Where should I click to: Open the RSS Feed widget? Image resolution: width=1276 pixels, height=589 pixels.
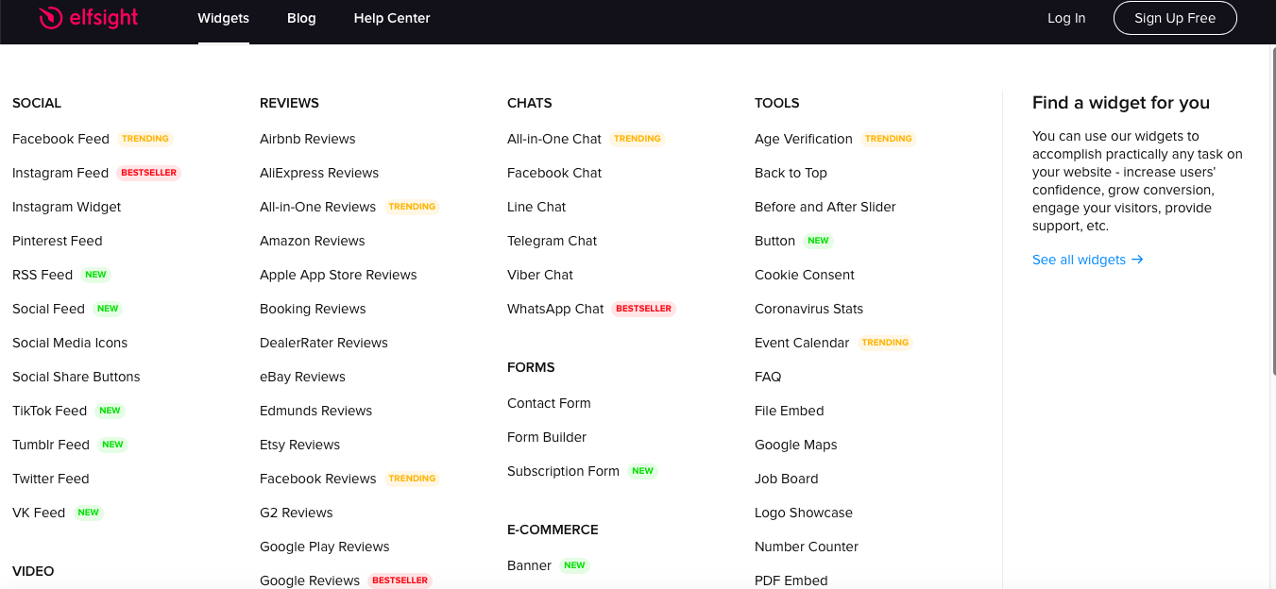click(x=43, y=275)
